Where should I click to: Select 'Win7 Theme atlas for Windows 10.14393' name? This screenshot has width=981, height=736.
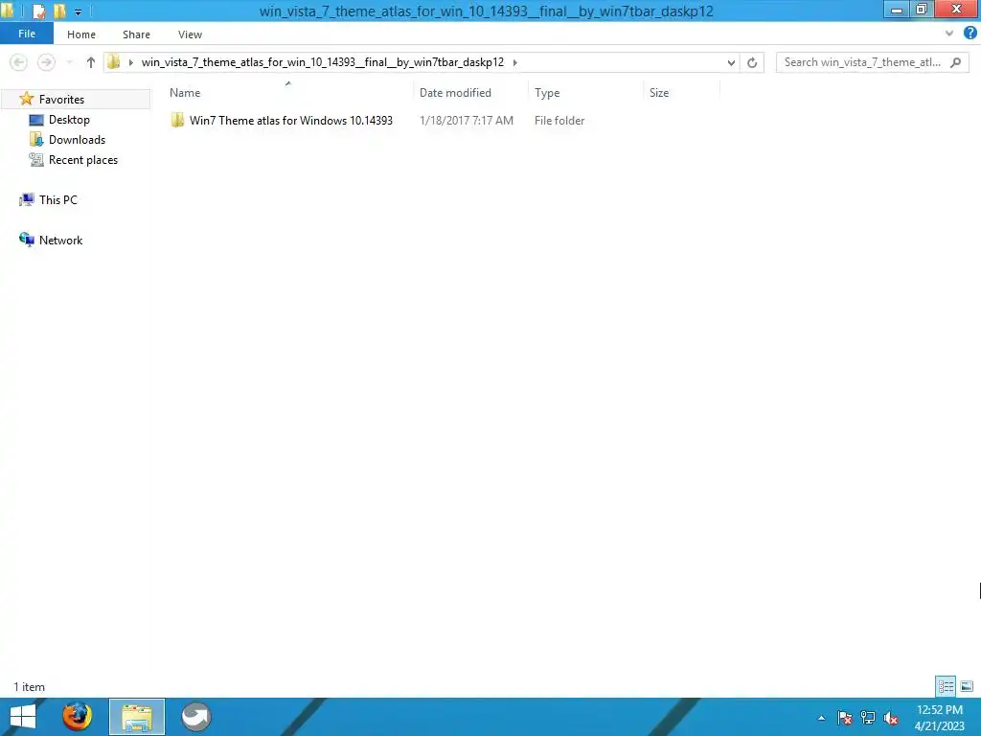coord(291,120)
